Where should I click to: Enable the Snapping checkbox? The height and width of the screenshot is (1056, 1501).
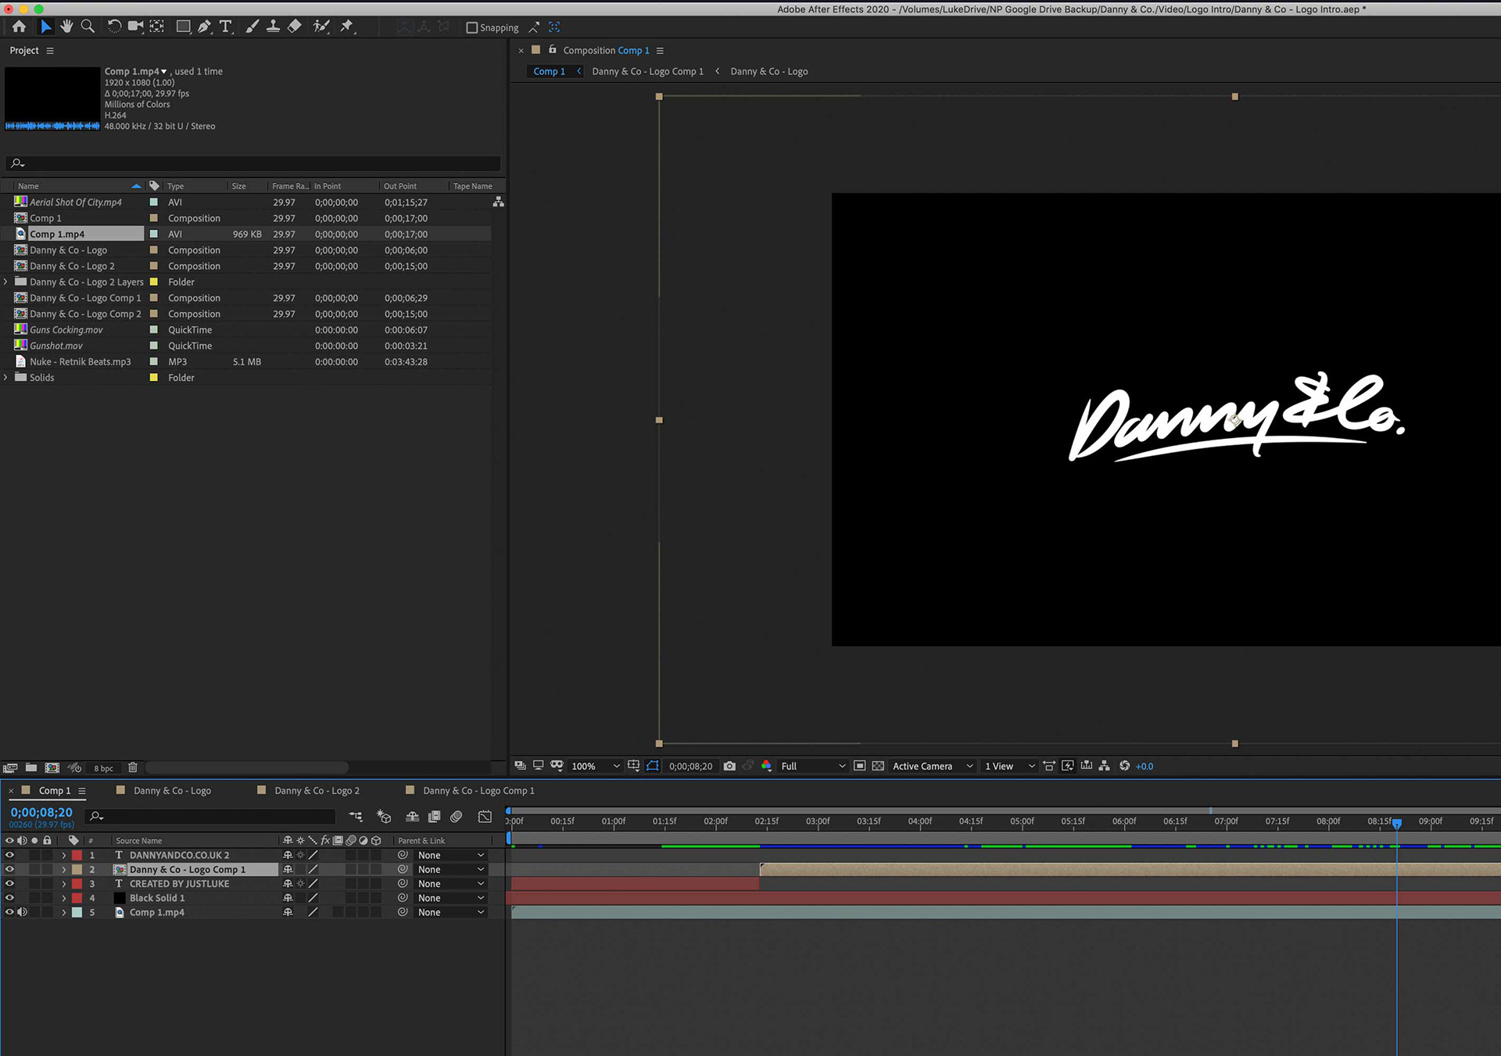point(471,27)
